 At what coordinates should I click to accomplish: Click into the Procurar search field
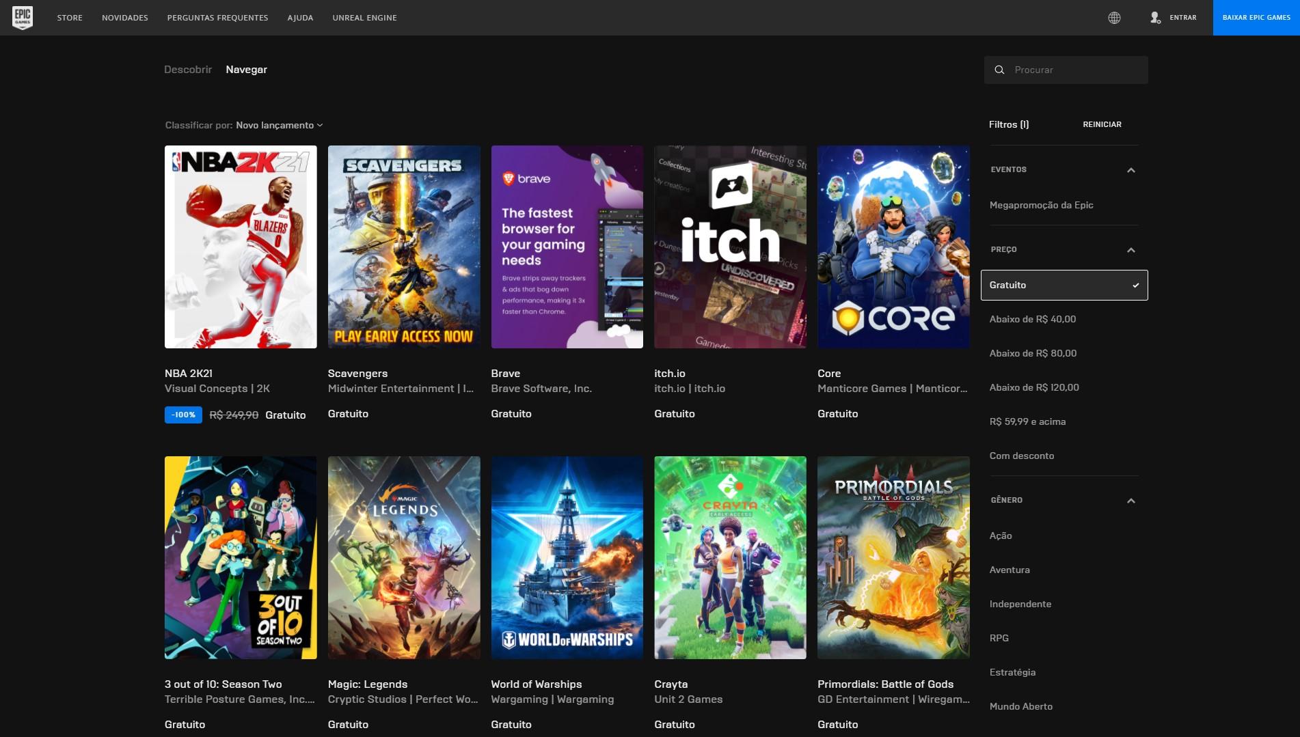pyautogui.click(x=1066, y=70)
